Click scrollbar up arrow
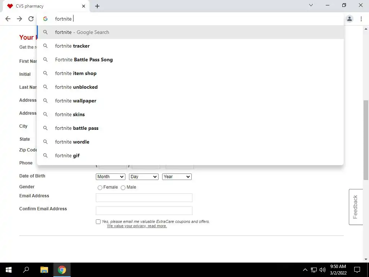This screenshot has height=277, width=369. click(366, 29)
